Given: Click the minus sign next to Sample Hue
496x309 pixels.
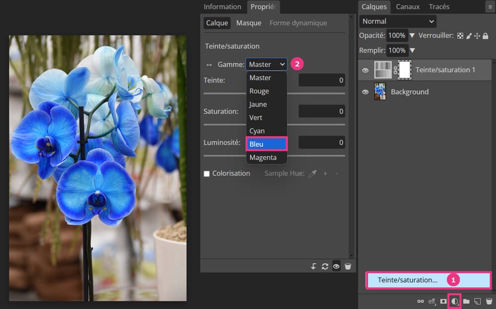Looking at the screenshot, I should pos(336,173).
